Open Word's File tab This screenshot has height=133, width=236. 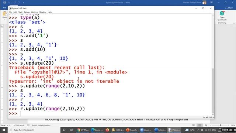[5, 7]
